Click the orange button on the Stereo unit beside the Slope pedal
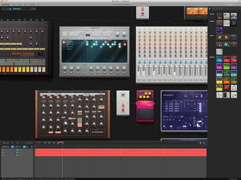This screenshot has height=180, width=241. tap(123, 105)
